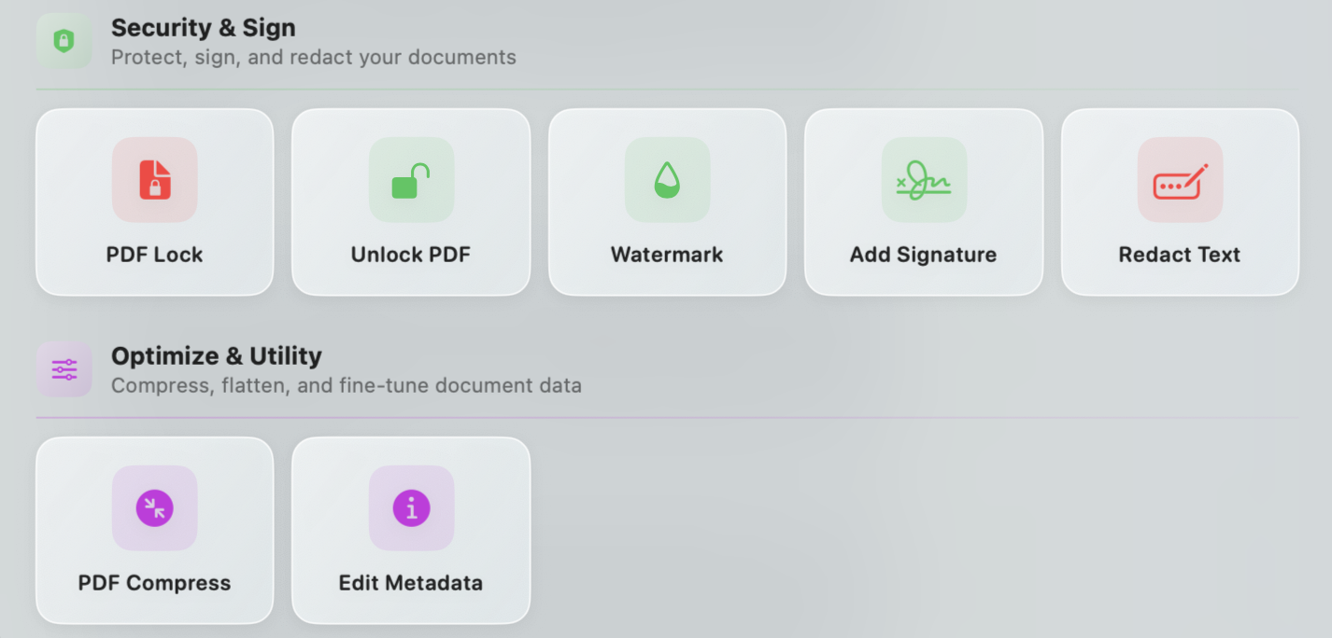The width and height of the screenshot is (1332, 638).
Task: Click the red PDF Lock file icon
Action: [155, 180]
